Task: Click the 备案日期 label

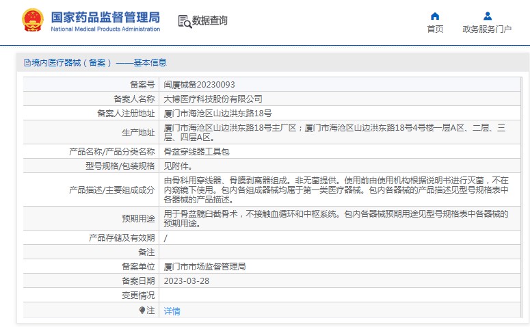Action: [x=138, y=281]
